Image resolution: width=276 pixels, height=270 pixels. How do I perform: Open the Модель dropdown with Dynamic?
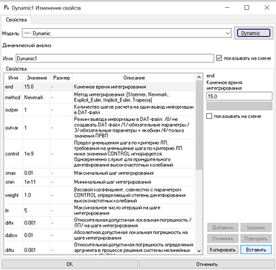coord(126,33)
